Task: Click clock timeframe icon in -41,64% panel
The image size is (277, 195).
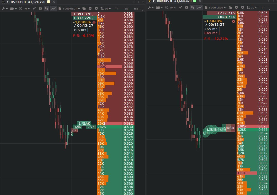Action: [x=167, y=8]
